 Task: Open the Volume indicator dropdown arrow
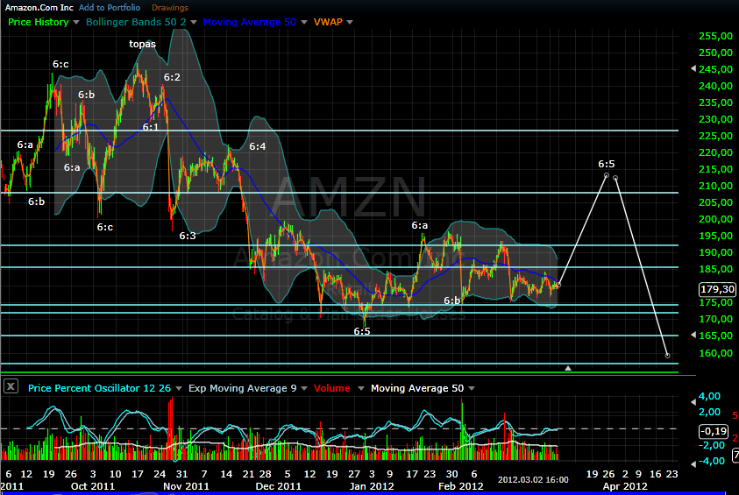pos(361,389)
